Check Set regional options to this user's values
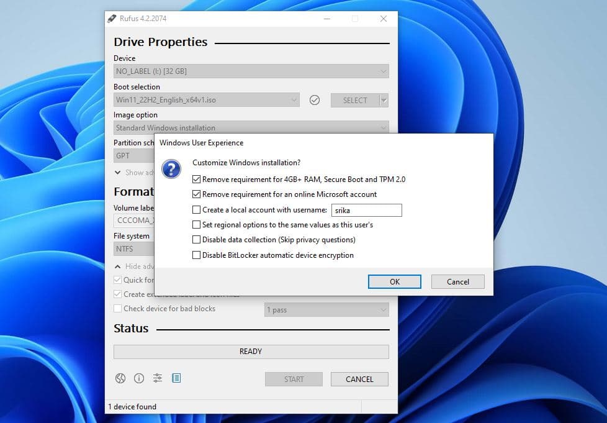 [x=197, y=225]
